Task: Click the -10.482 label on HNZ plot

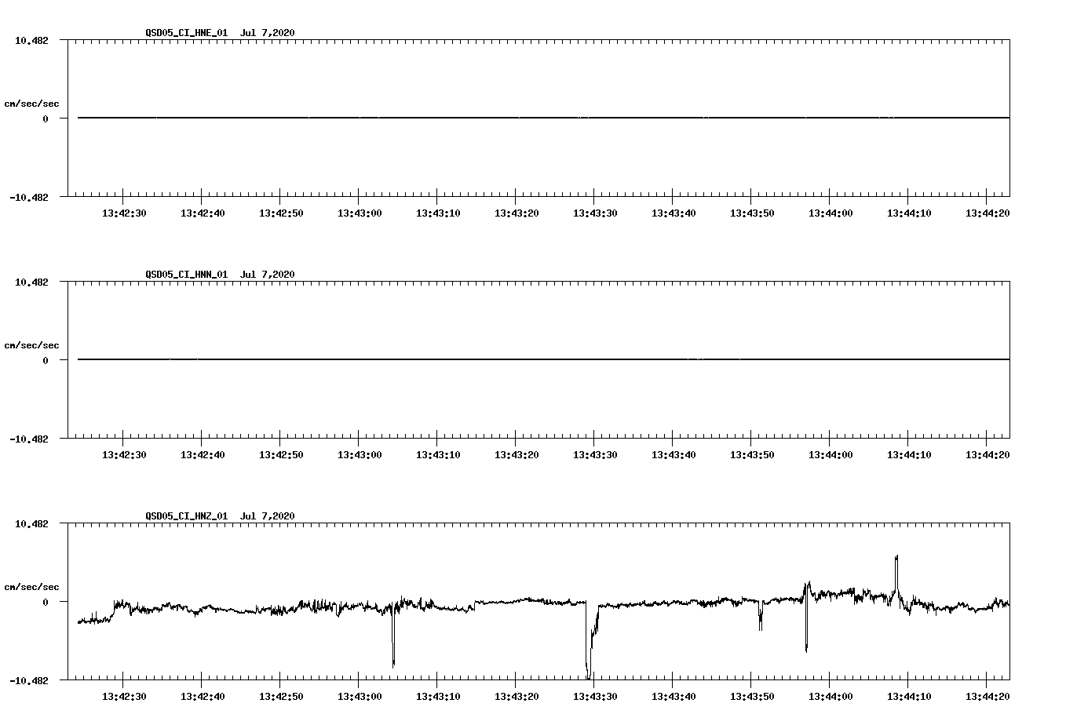Action: pos(29,680)
